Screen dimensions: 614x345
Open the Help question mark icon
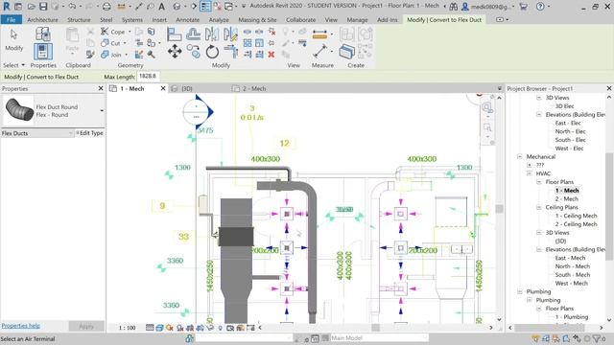click(540, 7)
